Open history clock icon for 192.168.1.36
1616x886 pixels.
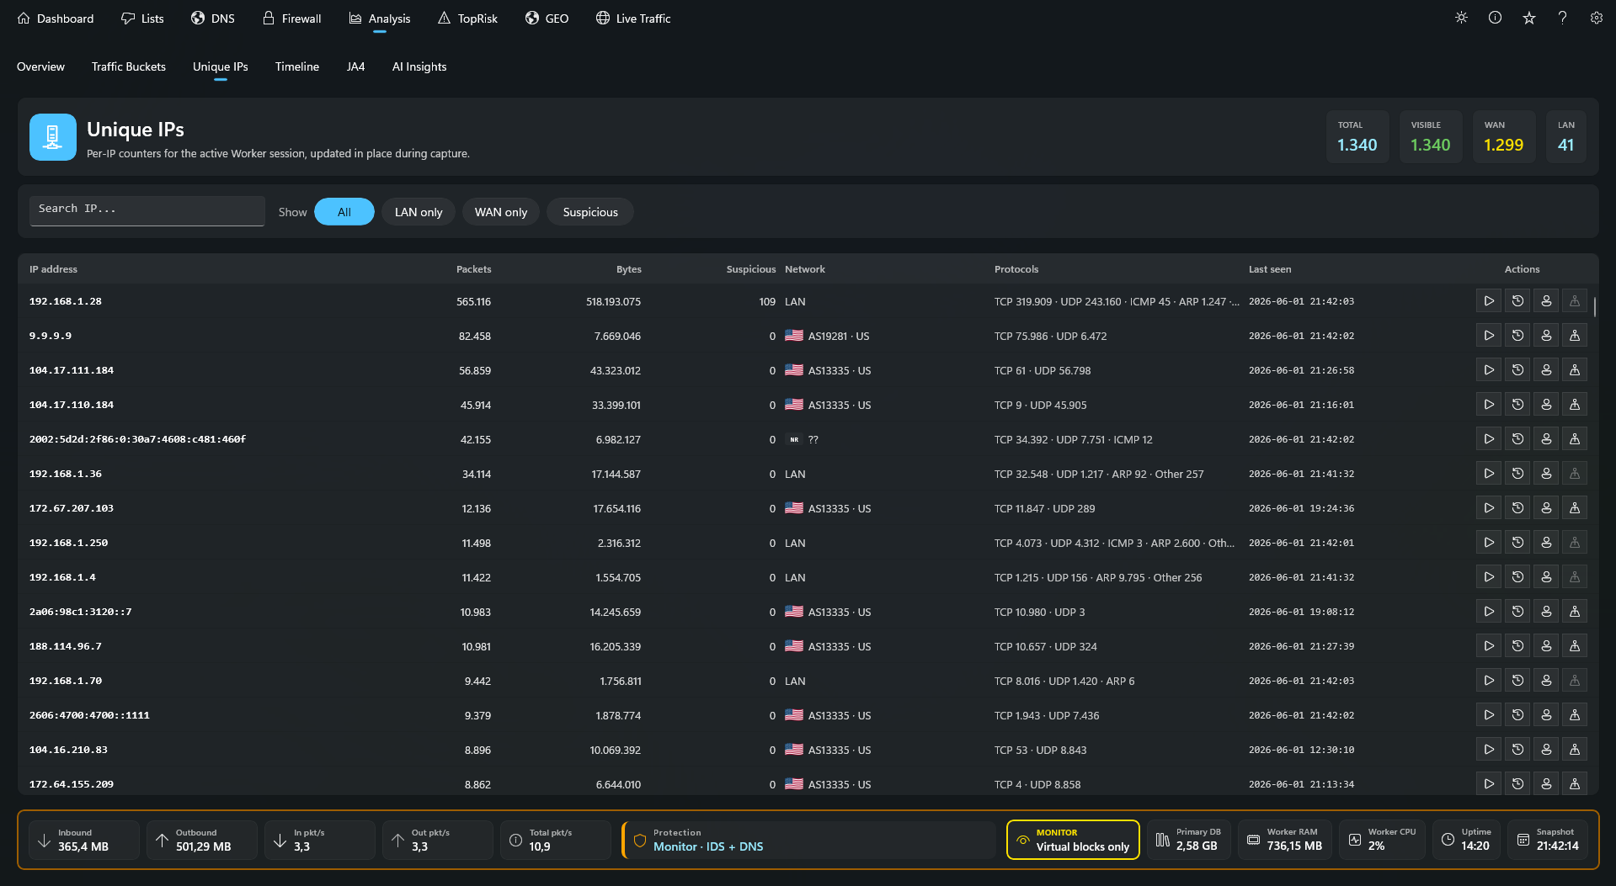pos(1517,474)
